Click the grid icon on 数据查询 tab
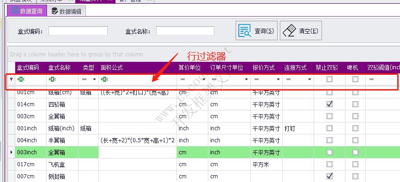 point(15,11)
